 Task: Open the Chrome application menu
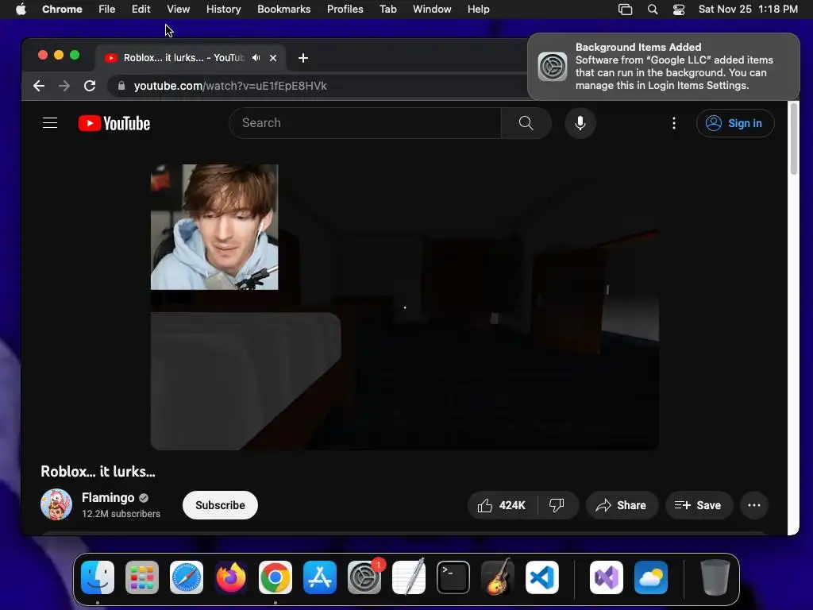(62, 9)
